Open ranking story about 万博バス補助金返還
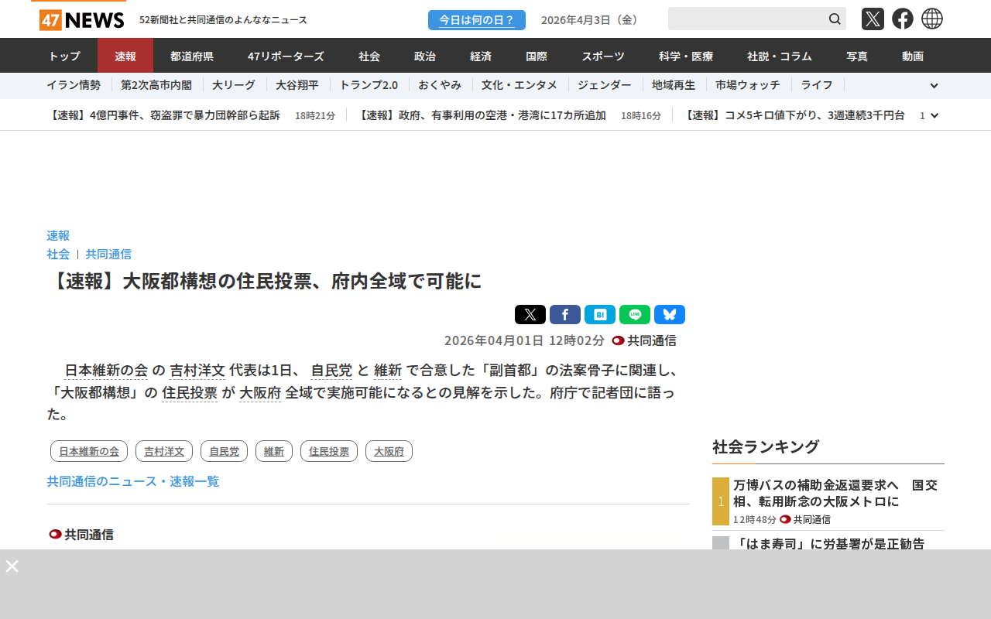991x619 pixels. click(x=835, y=494)
